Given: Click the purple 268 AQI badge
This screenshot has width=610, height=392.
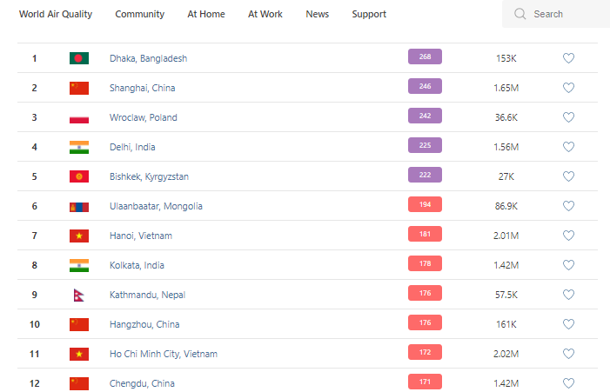Looking at the screenshot, I should click(x=425, y=57).
